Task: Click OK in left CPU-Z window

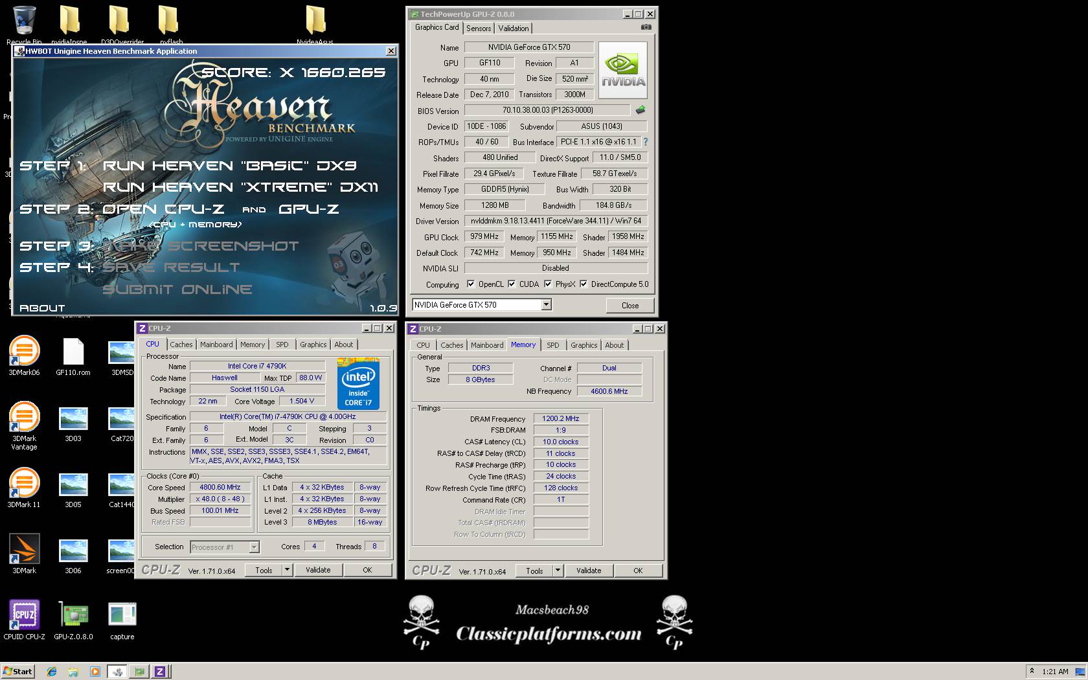Action: pyautogui.click(x=367, y=570)
